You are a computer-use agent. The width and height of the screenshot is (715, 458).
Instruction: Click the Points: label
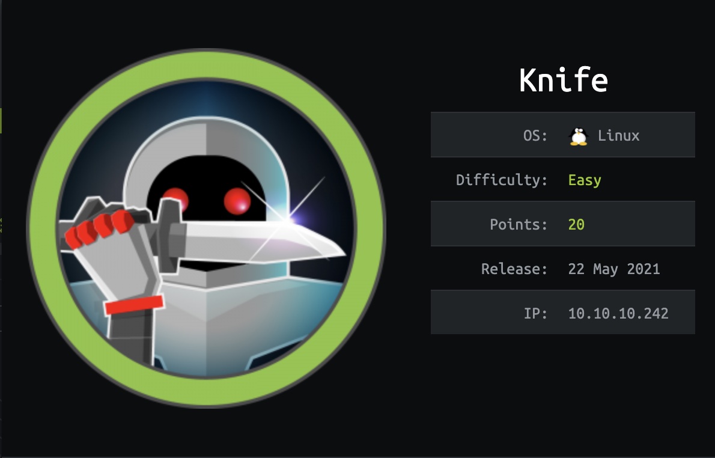[519, 224]
